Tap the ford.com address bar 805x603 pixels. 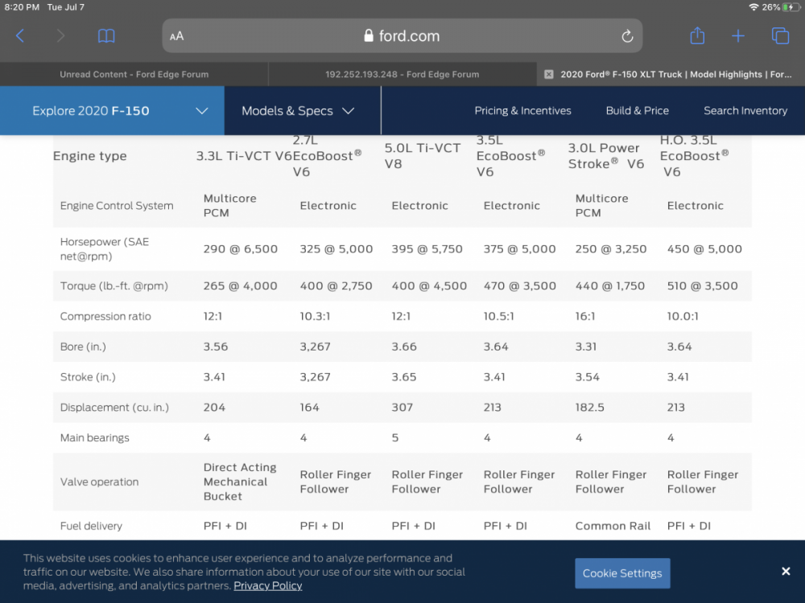[402, 36]
